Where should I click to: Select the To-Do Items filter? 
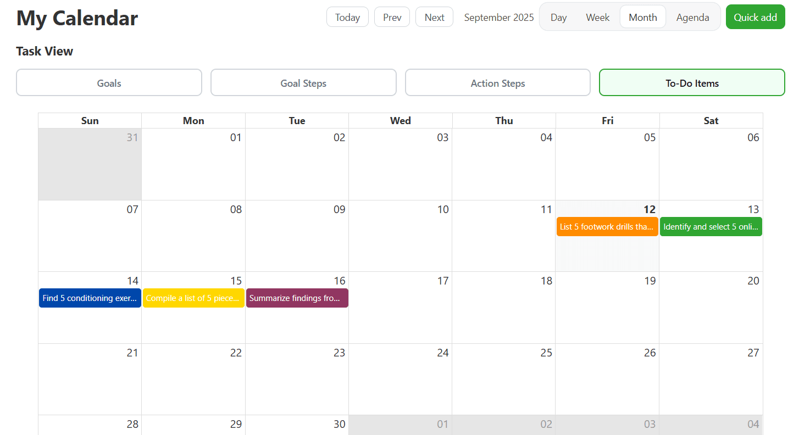pos(692,83)
